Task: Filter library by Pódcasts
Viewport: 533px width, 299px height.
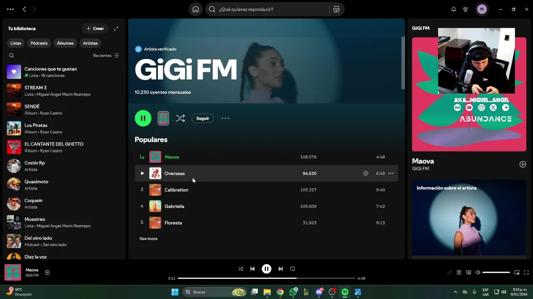Action: pos(39,43)
